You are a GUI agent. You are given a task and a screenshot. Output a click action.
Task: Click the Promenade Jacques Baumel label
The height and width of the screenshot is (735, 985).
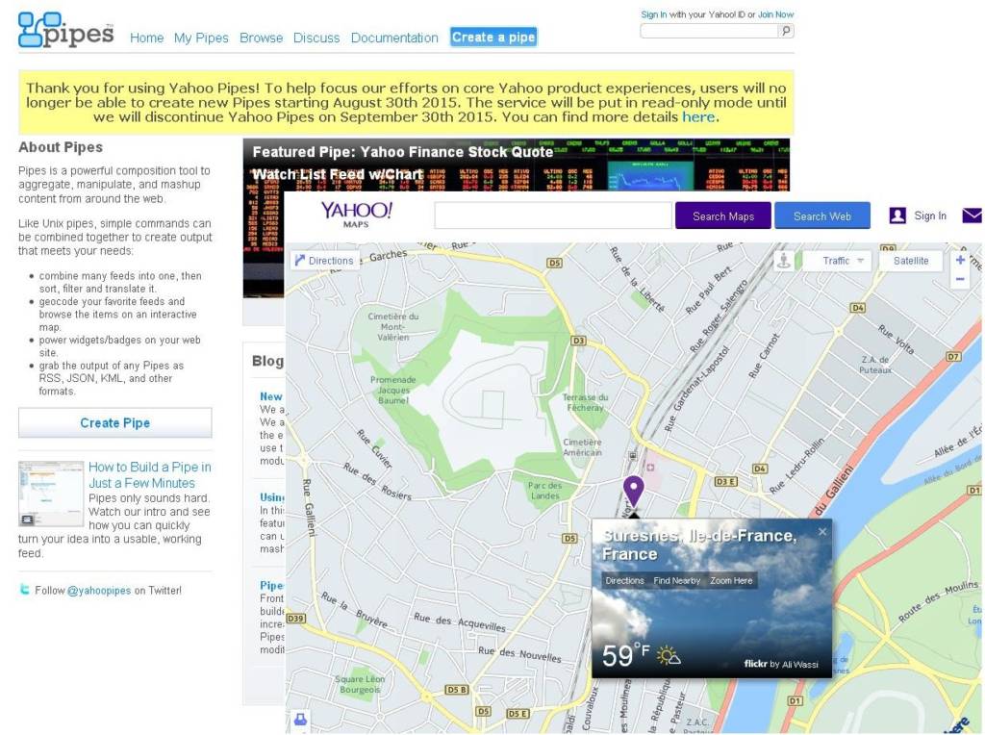point(393,391)
